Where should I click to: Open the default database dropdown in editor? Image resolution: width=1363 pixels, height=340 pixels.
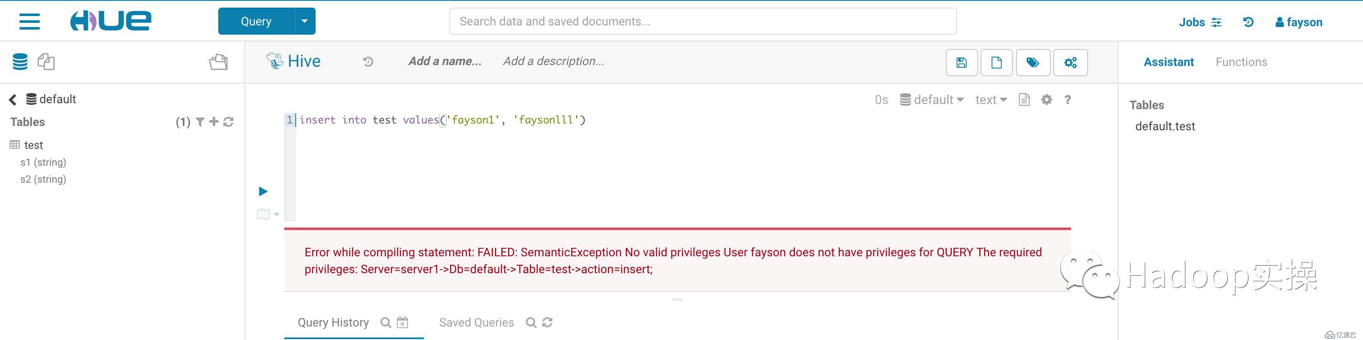pyautogui.click(x=932, y=100)
